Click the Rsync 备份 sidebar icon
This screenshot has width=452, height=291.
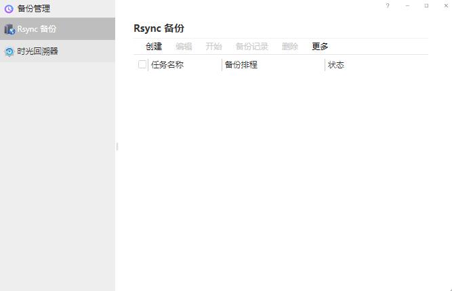pyautogui.click(x=9, y=29)
